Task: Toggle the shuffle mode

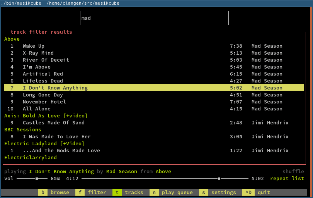Action: (x=293, y=172)
